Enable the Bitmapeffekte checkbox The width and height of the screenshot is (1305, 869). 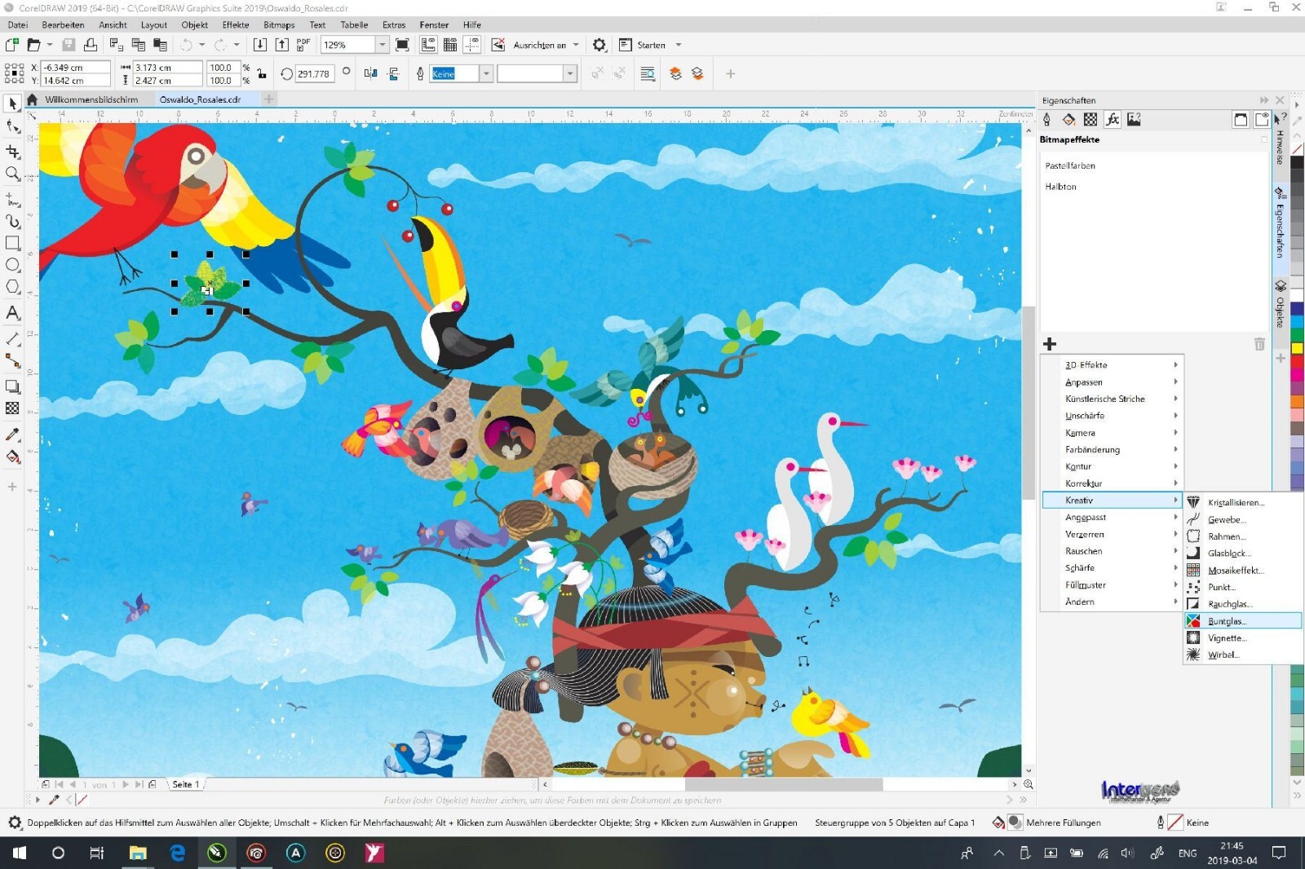(x=1264, y=139)
